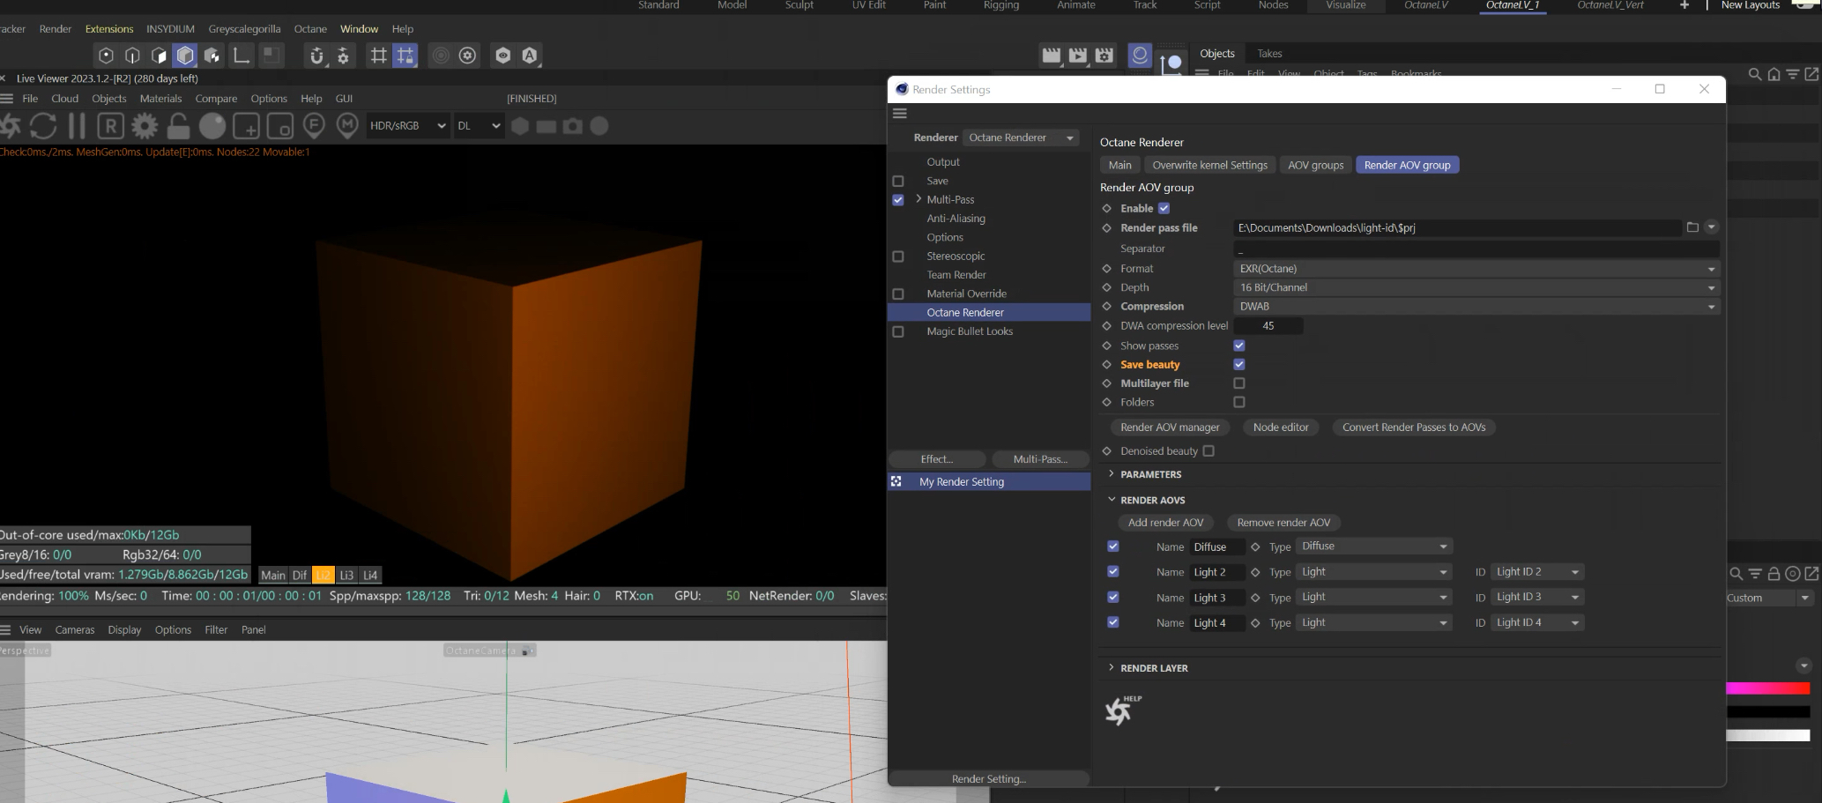Switch to the AOV groups tab
Viewport: 1822px width, 803px height.
tap(1315, 165)
